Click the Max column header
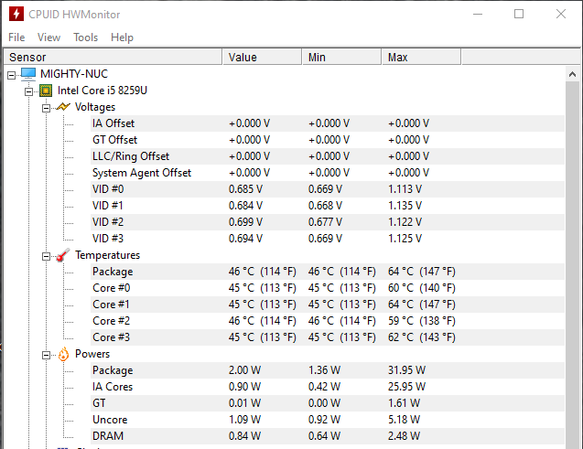The image size is (583, 449). pyautogui.click(x=422, y=58)
